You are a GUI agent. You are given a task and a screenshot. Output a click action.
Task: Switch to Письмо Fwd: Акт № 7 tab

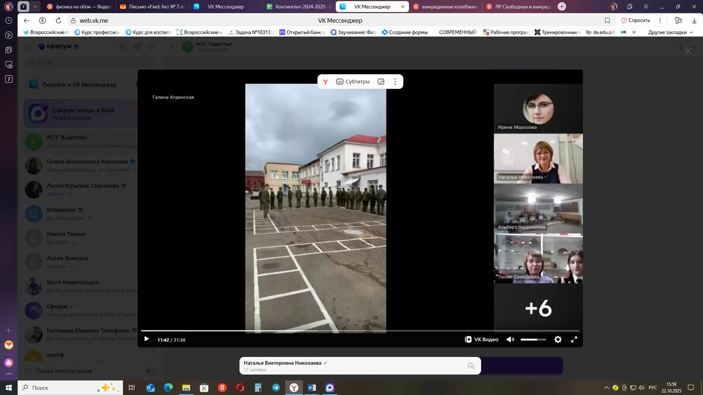click(151, 6)
